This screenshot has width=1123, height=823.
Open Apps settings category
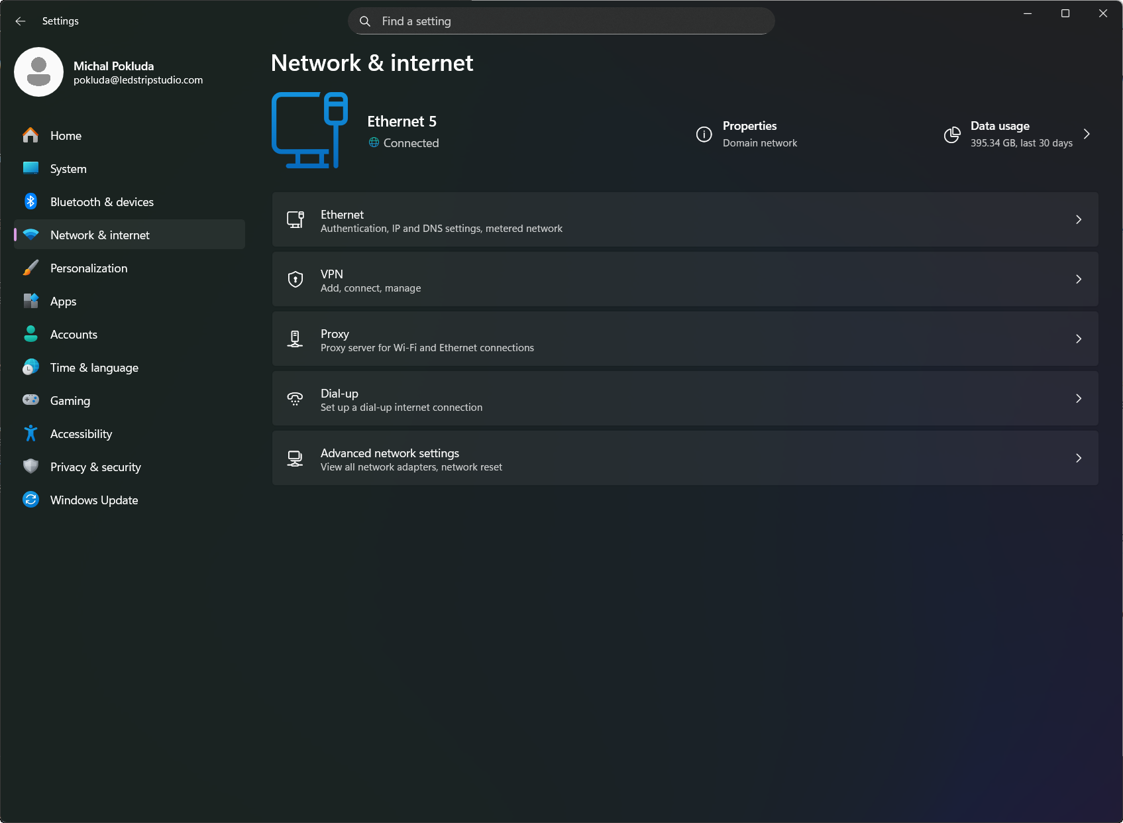129,301
